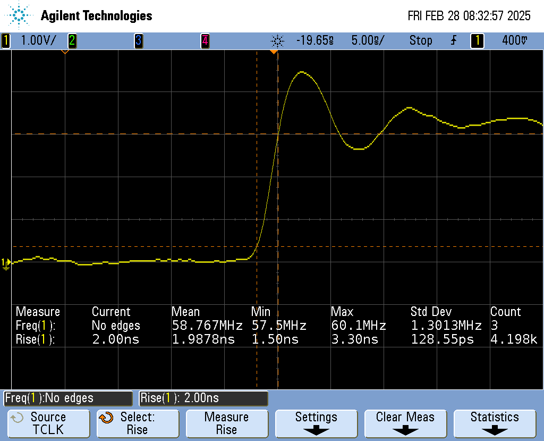Click the orange trigger time marker at center top
This screenshot has height=441, width=544.
274,52
